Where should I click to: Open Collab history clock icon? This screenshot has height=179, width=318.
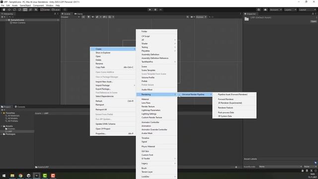258,10
